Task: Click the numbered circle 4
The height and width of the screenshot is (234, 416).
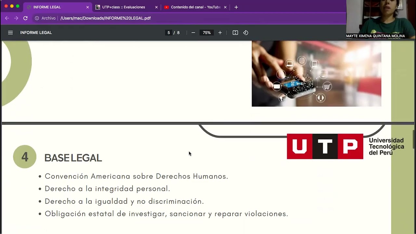Action: click(x=25, y=157)
